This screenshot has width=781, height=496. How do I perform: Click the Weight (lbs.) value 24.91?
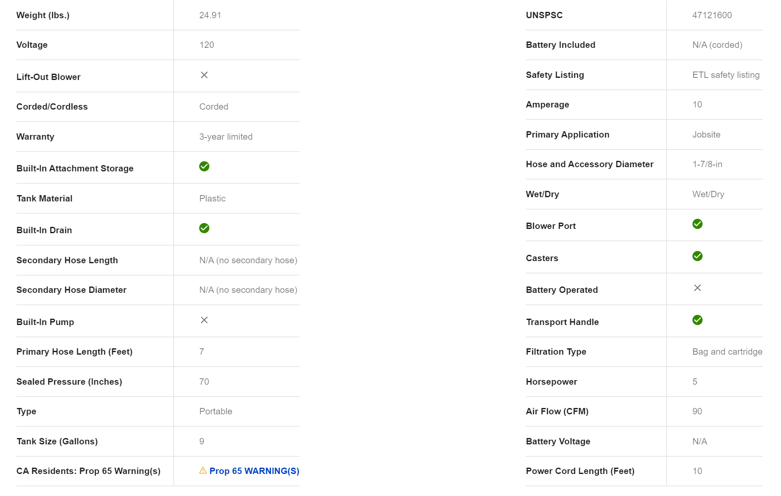coord(210,15)
